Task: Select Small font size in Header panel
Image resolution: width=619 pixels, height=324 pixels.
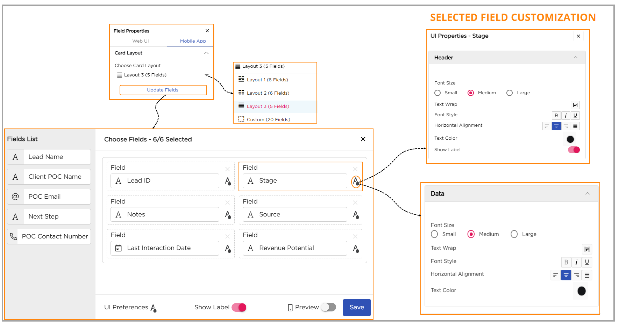Action: click(437, 93)
